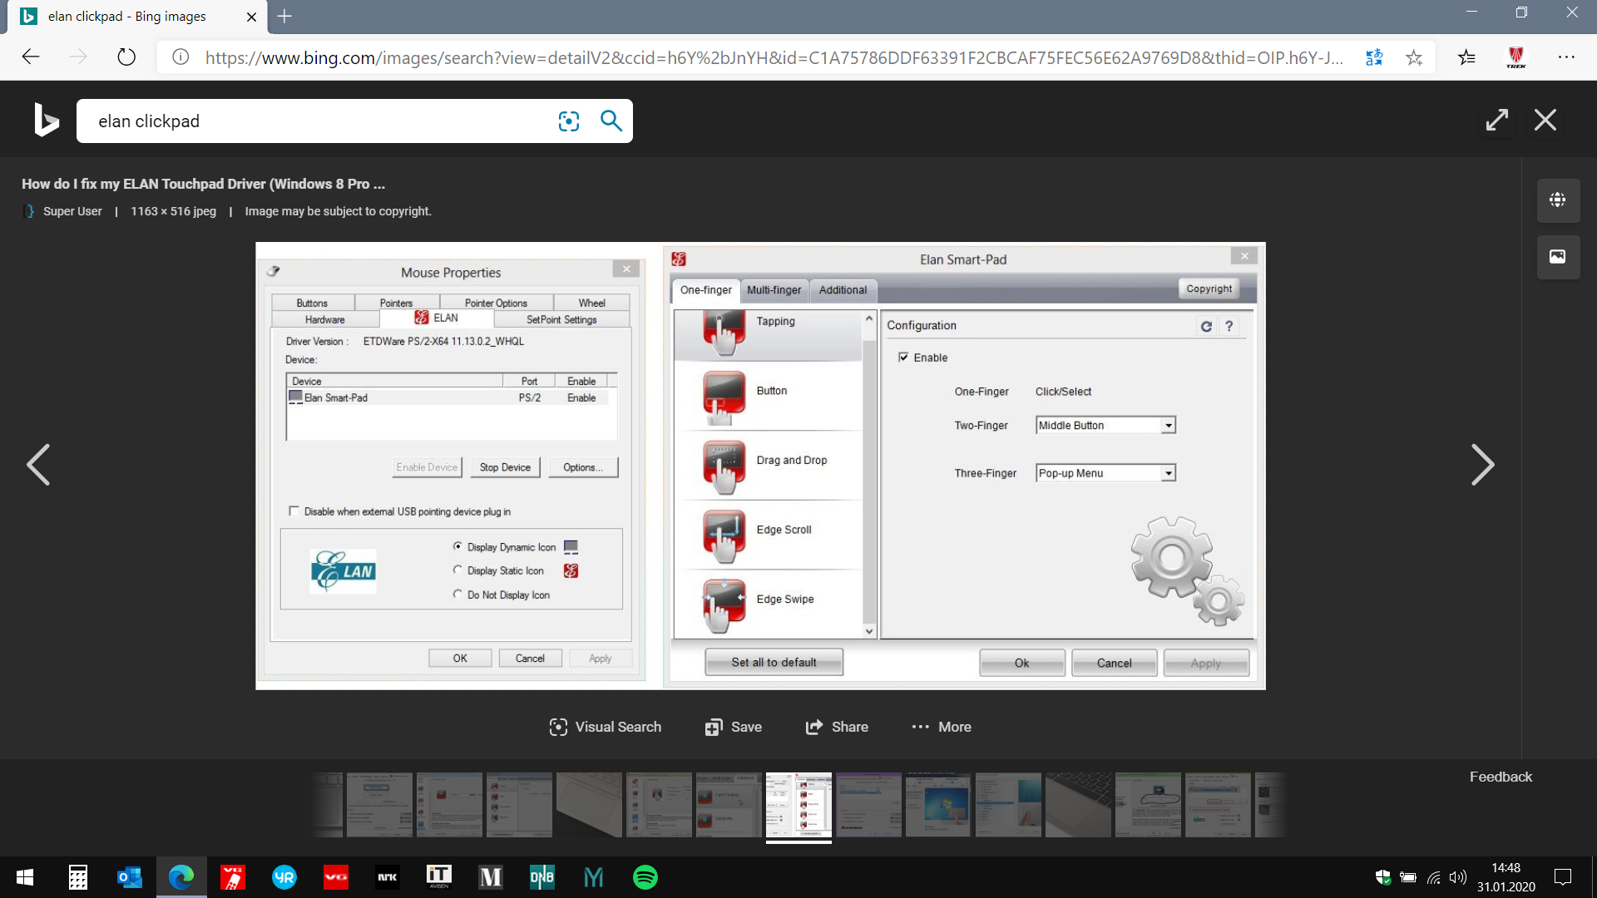Close the image detail view
The width and height of the screenshot is (1597, 898).
1545,120
